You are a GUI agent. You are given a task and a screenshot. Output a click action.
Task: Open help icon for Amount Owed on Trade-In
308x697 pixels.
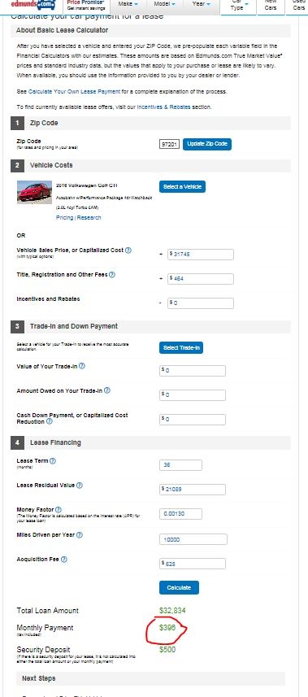tap(107, 390)
